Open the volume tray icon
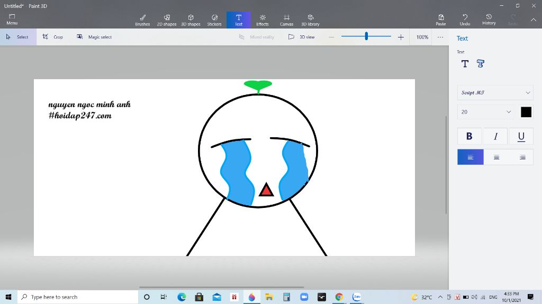 click(x=474, y=297)
